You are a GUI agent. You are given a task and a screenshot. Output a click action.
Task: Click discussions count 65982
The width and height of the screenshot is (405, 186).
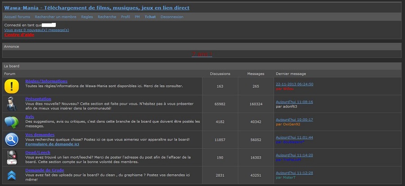pos(220,104)
